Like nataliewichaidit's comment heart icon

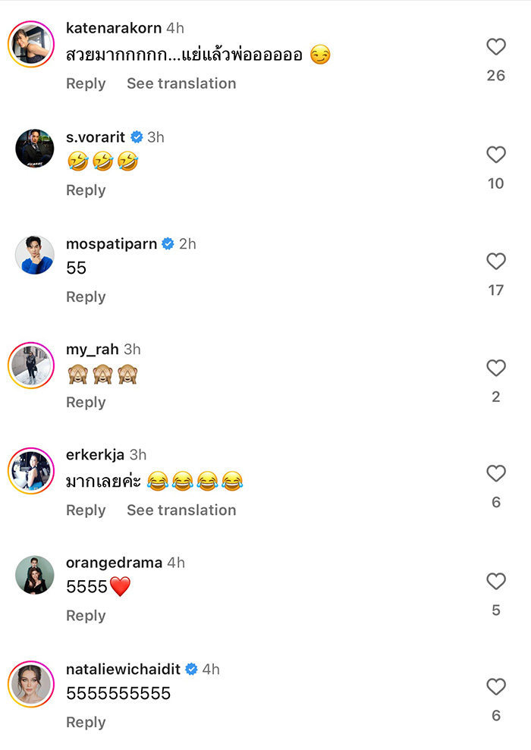[x=495, y=687]
